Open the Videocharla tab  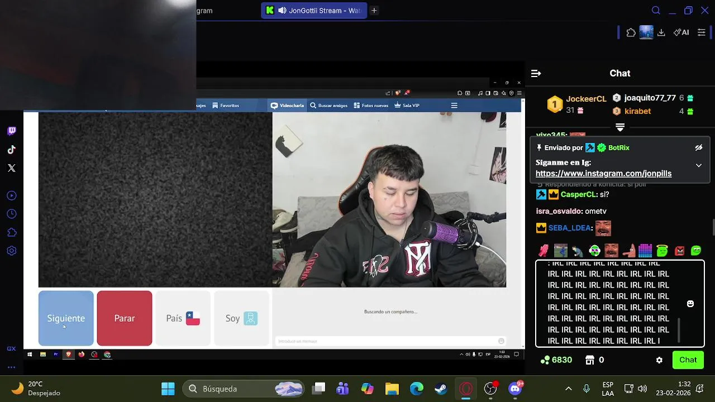[x=287, y=106]
